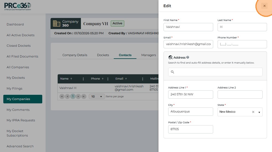272x152 pixels.
Task: Click the City field
Action: (191, 112)
